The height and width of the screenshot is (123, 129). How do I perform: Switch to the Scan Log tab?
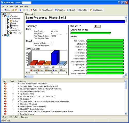(x=24, y=117)
